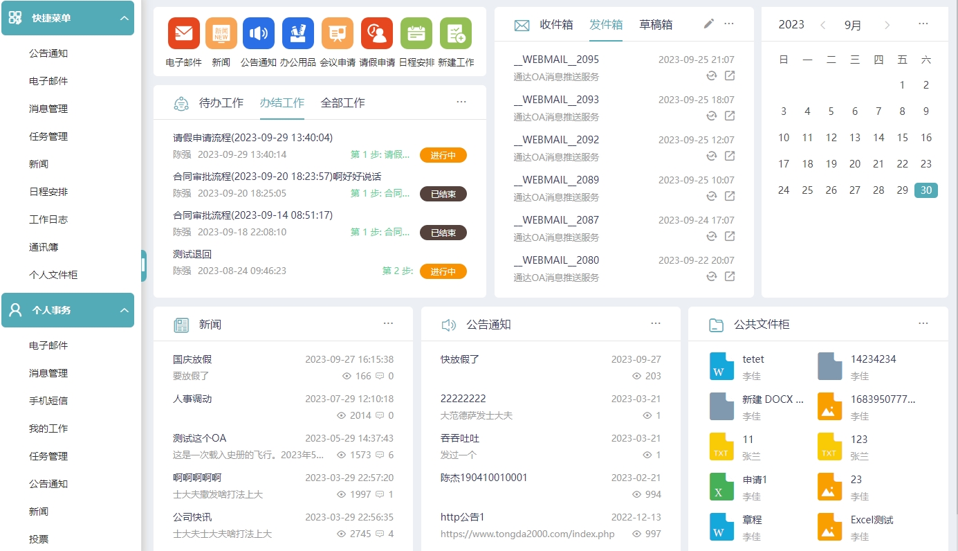Open the 14234234 file icon
The image size is (958, 551).
point(829,367)
